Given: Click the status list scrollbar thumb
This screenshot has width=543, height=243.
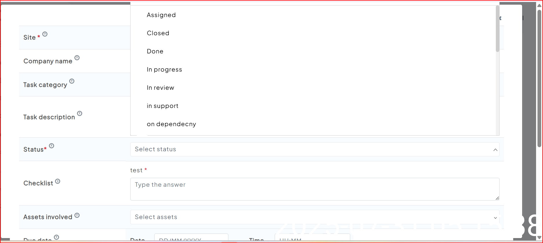Looking at the screenshot, I should click(x=498, y=29).
